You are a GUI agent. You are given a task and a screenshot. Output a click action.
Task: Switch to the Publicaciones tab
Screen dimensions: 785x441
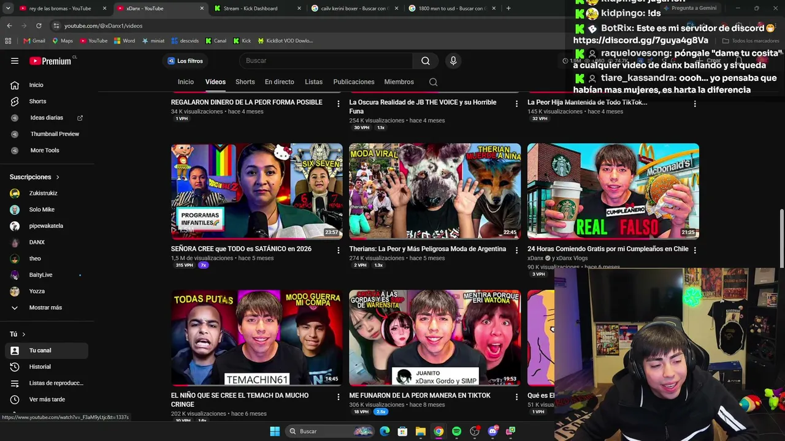[x=354, y=82]
